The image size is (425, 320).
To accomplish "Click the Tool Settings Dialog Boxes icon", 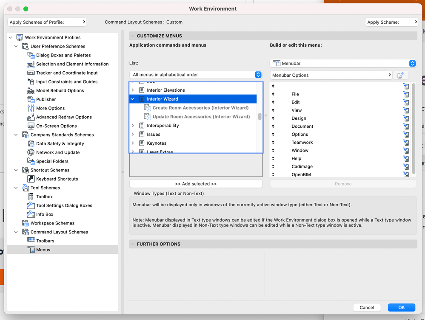I will pyautogui.click(x=31, y=205).
